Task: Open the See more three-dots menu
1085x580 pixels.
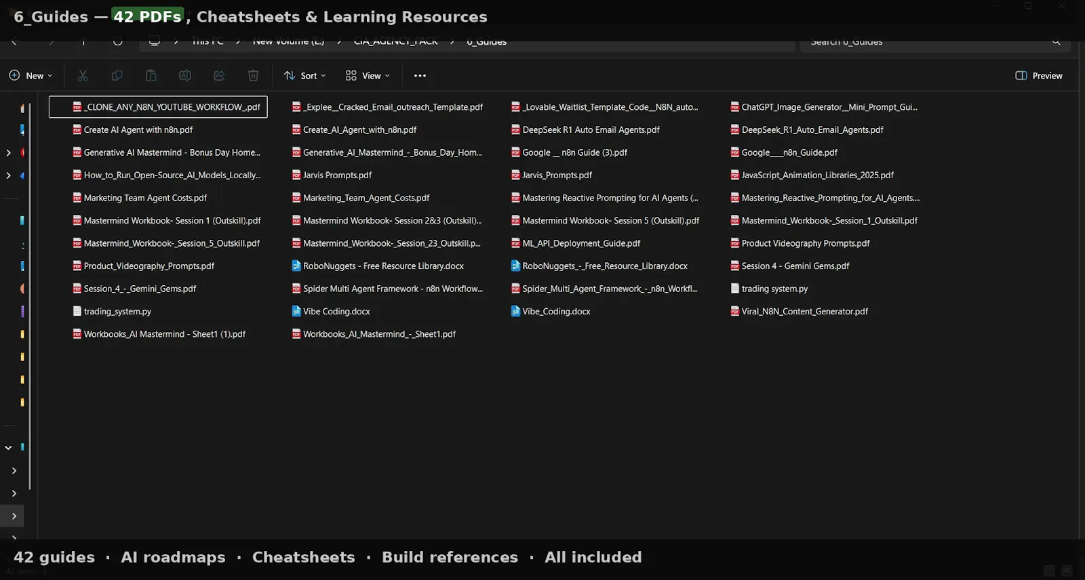Action: coord(420,76)
